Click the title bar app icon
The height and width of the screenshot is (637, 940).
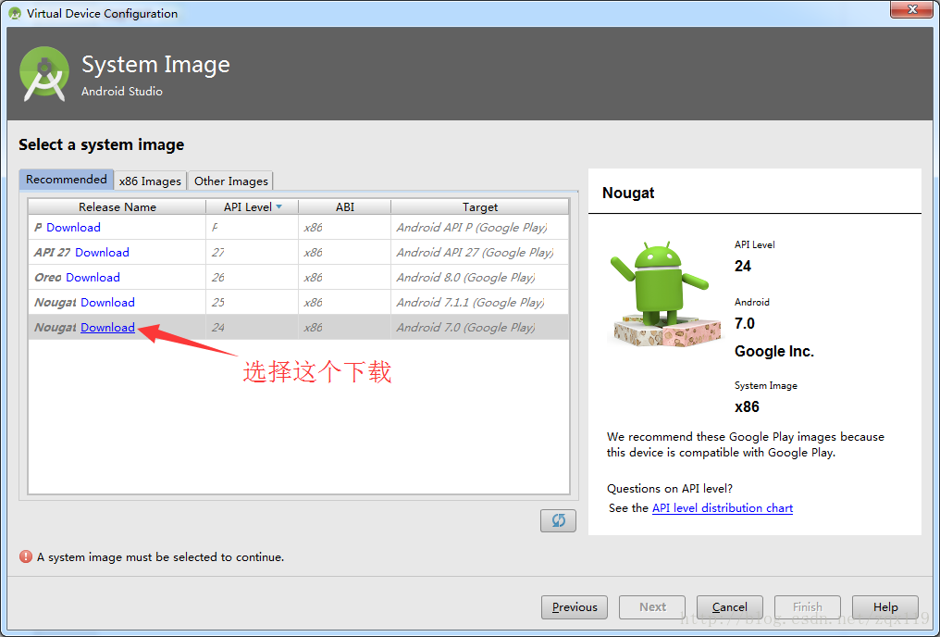(x=15, y=13)
